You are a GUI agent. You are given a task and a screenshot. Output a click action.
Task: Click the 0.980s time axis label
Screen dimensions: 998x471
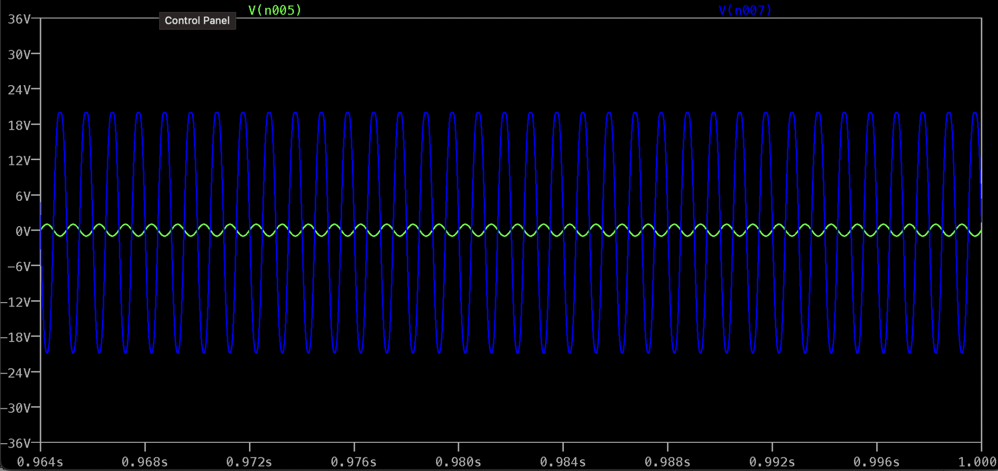click(458, 462)
